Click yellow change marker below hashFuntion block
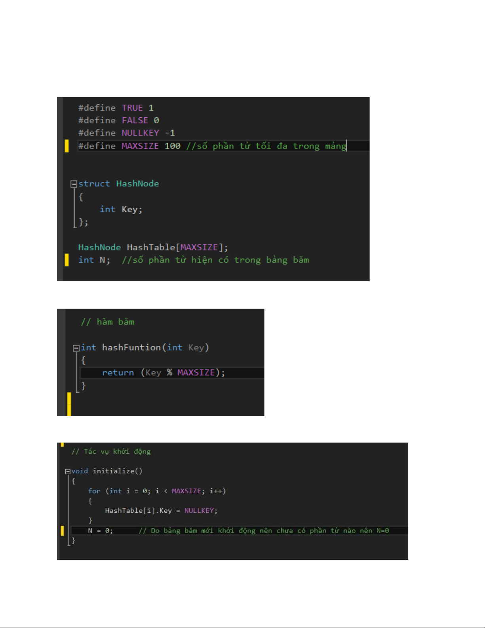The width and height of the screenshot is (485, 628). coord(69,403)
